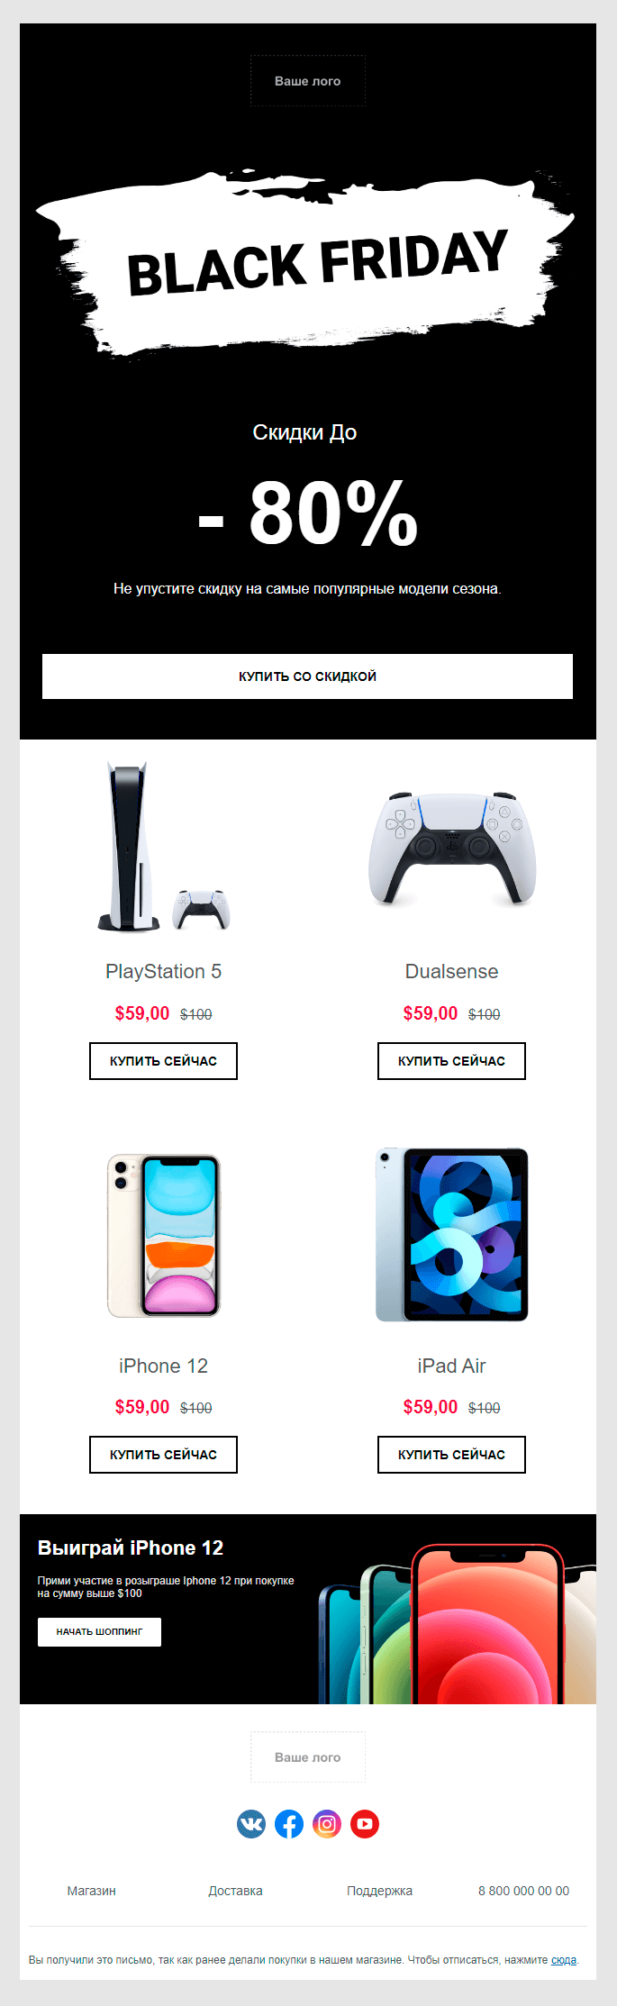Click the footer logo placeholder
Viewport: 617px width, 2006px height.
[308, 1756]
